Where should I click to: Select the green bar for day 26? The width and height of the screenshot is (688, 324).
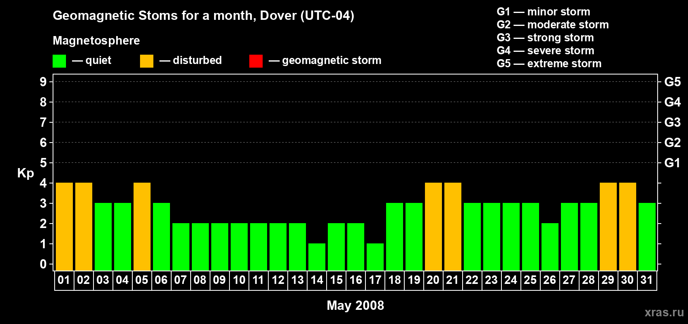tap(550, 247)
